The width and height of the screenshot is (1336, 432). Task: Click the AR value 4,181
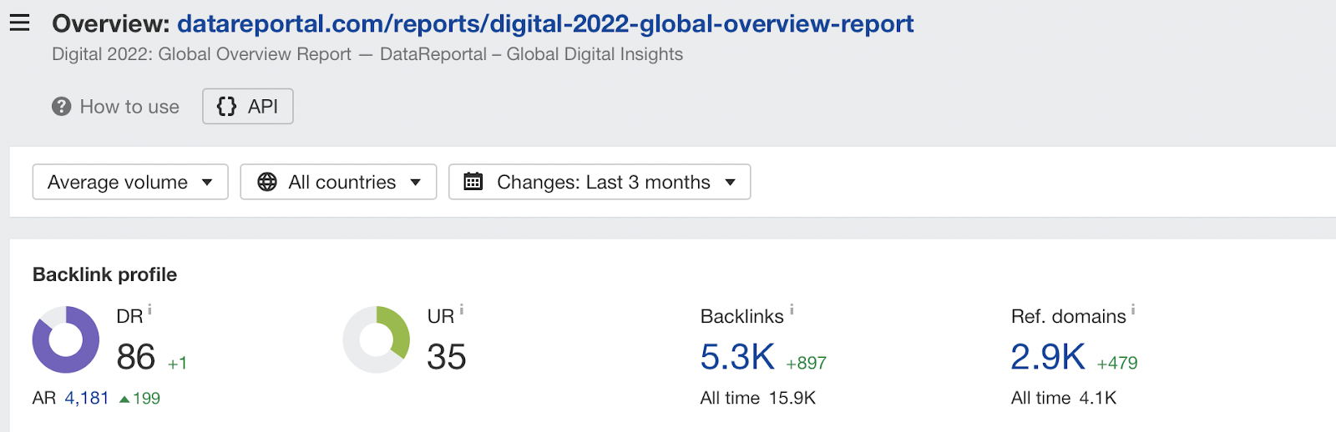[x=87, y=399]
